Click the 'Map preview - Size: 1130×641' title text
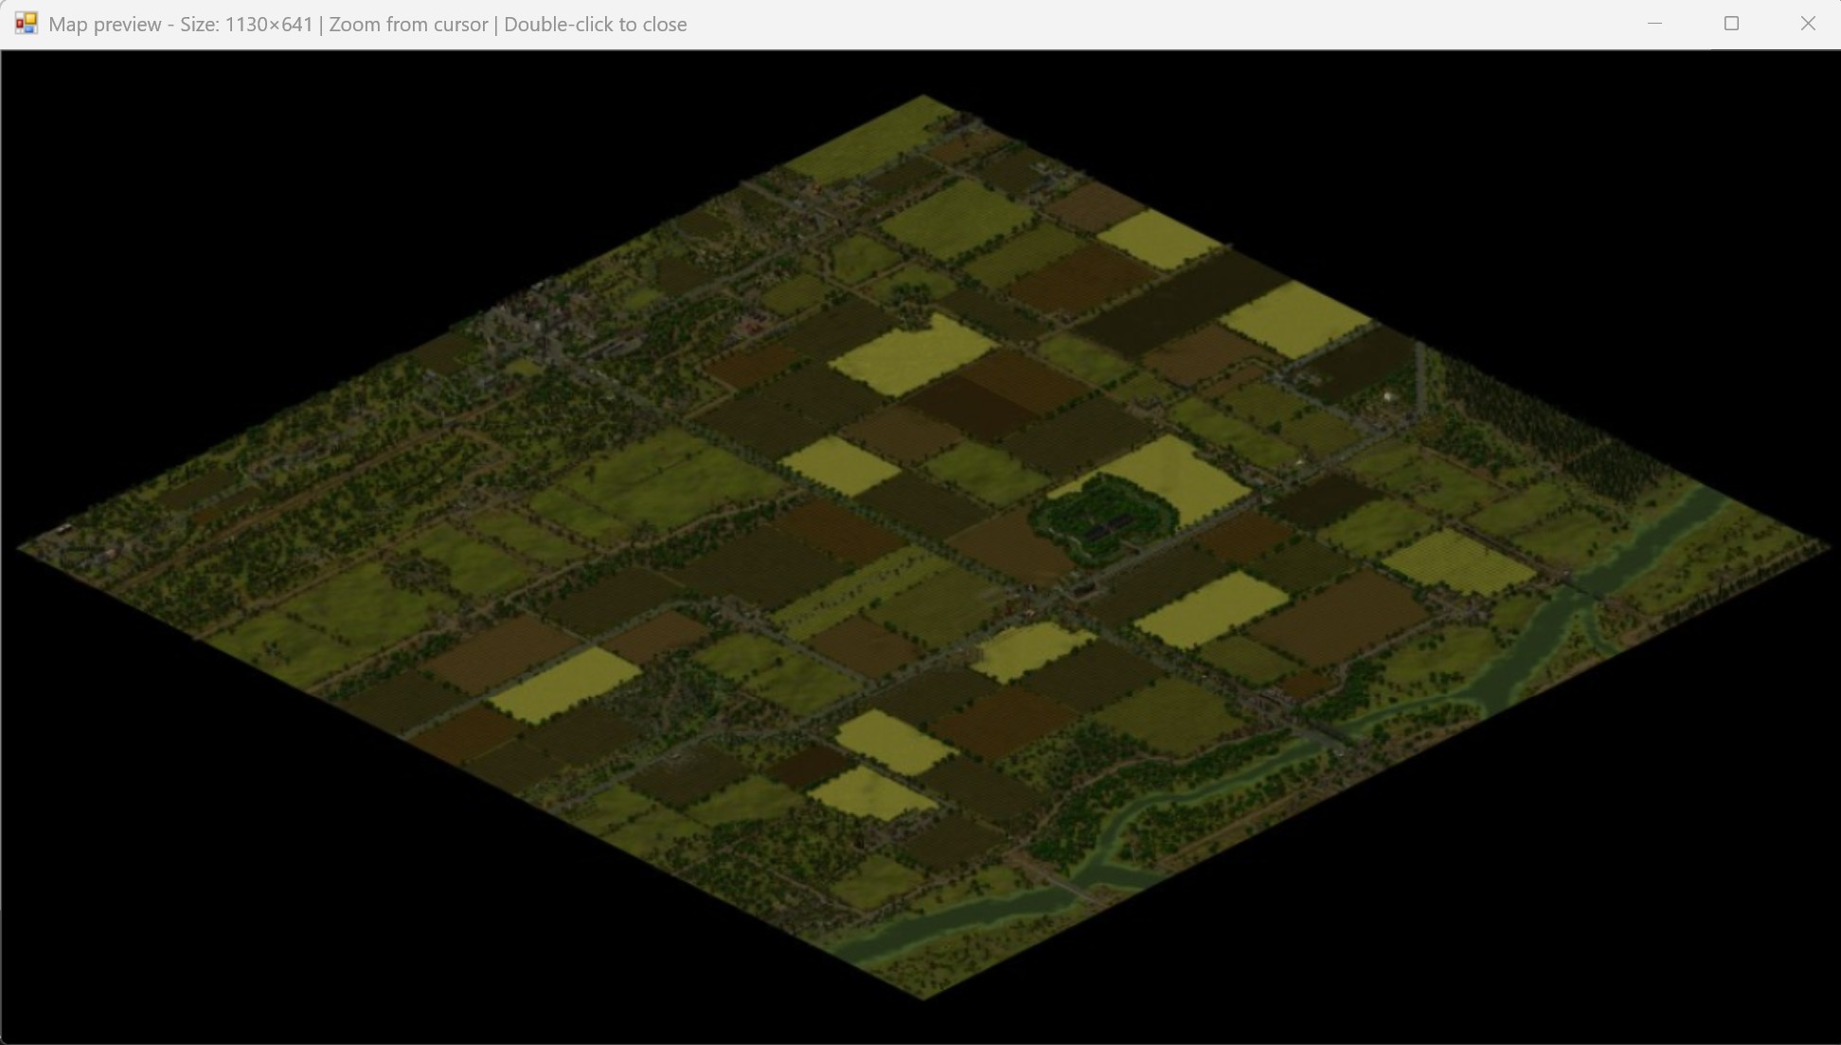1841x1045 pixels. 180,25
